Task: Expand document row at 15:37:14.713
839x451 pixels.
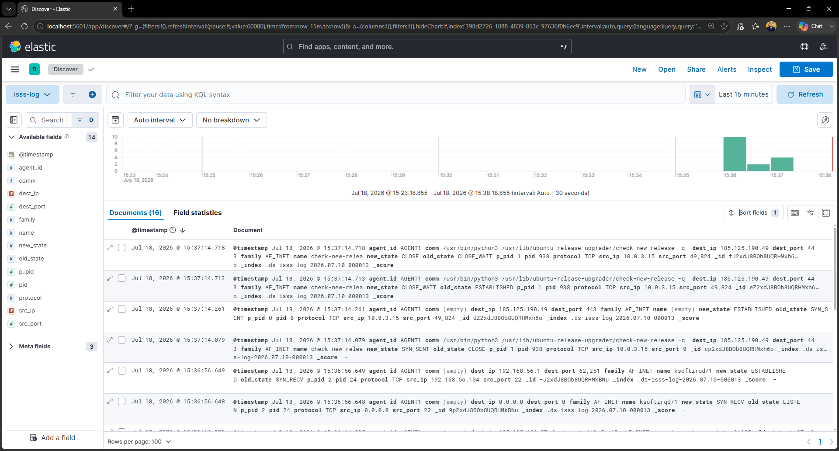Action: [x=110, y=278]
